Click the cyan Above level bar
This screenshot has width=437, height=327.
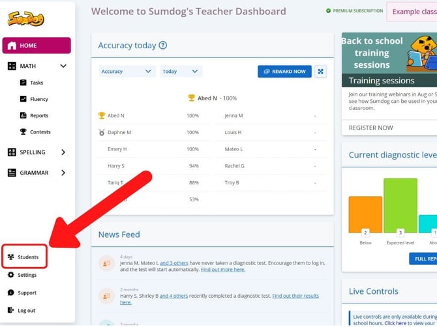coord(428,223)
